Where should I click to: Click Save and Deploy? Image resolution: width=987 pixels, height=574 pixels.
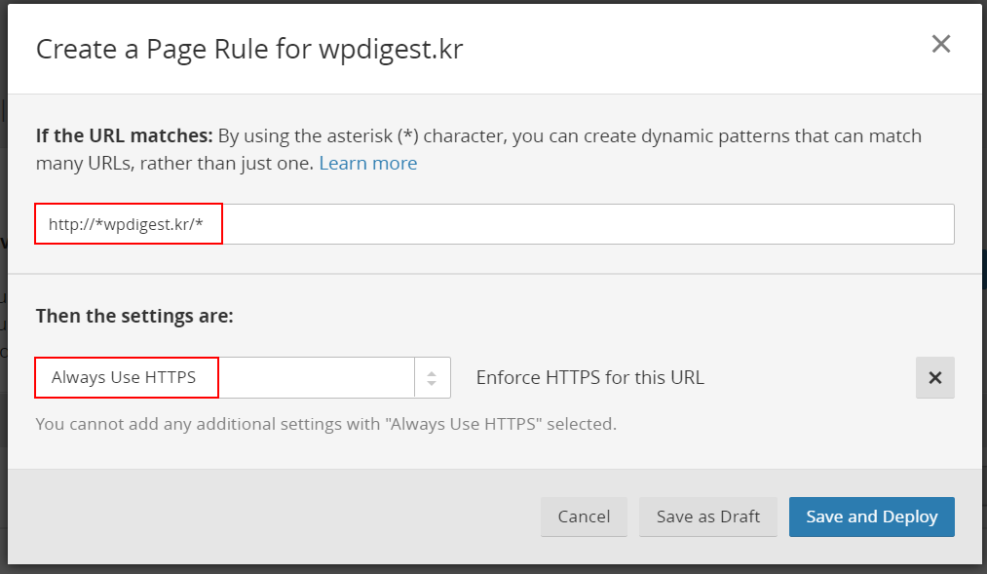872,517
